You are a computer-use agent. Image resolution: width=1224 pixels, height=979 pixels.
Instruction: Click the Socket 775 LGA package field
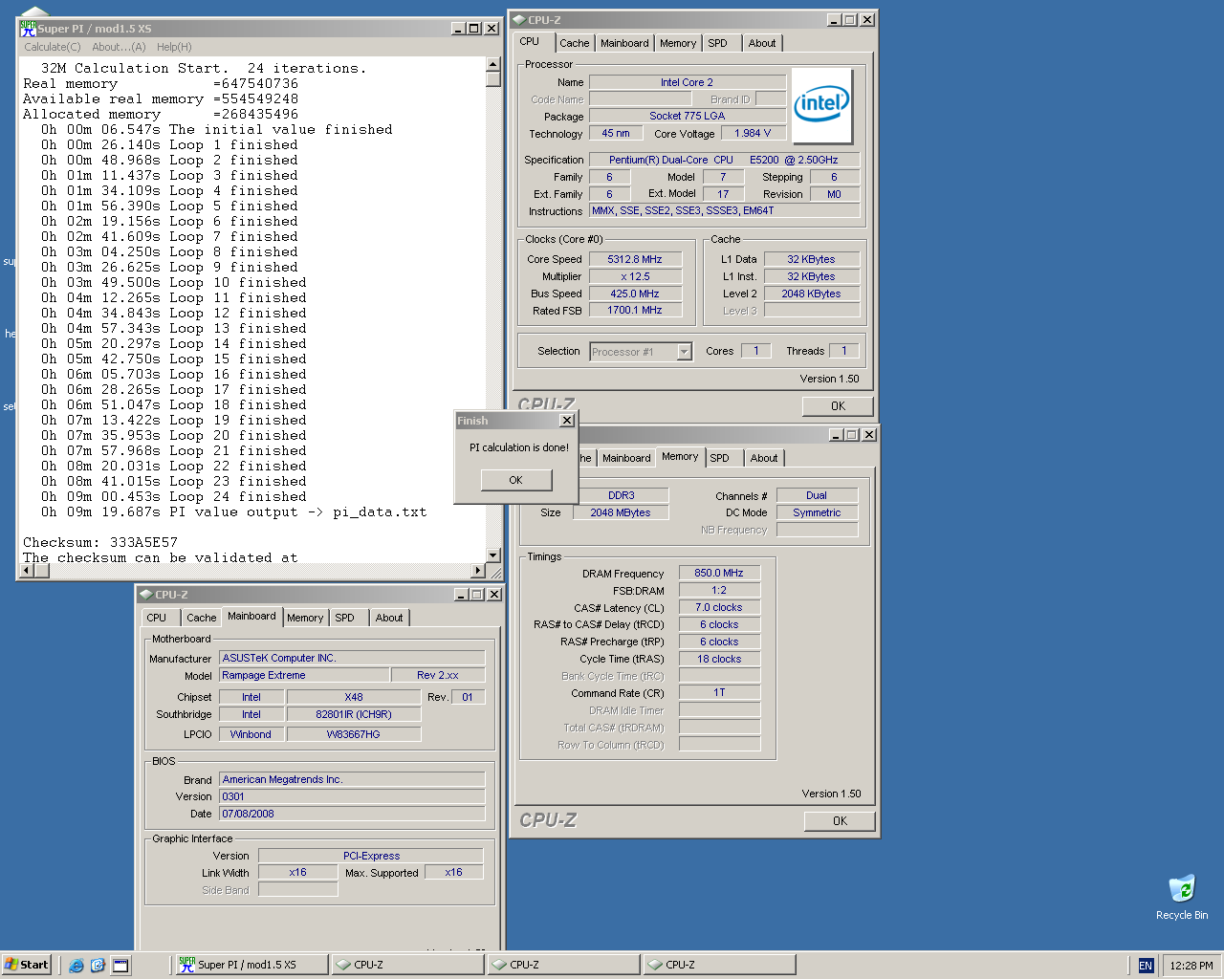[x=687, y=116]
